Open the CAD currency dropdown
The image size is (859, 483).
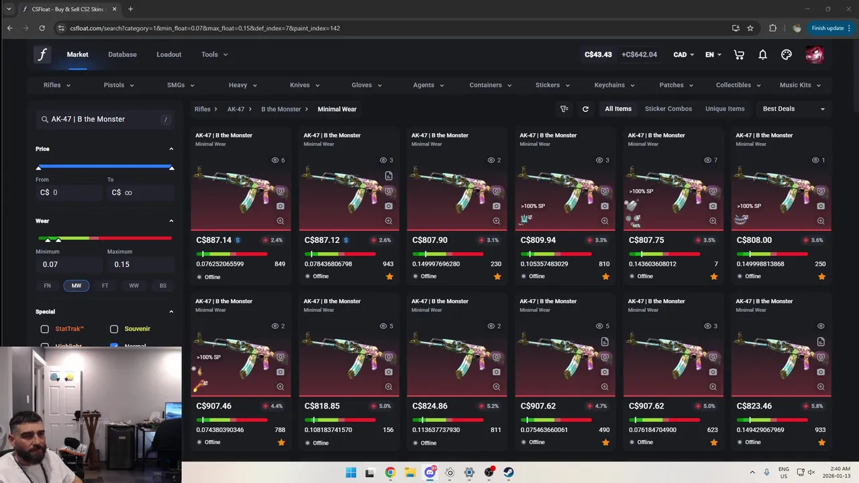point(685,54)
